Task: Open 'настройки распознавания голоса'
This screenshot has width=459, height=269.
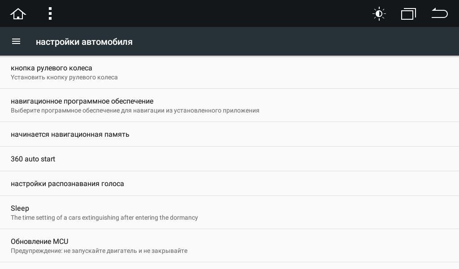Action: (x=67, y=184)
